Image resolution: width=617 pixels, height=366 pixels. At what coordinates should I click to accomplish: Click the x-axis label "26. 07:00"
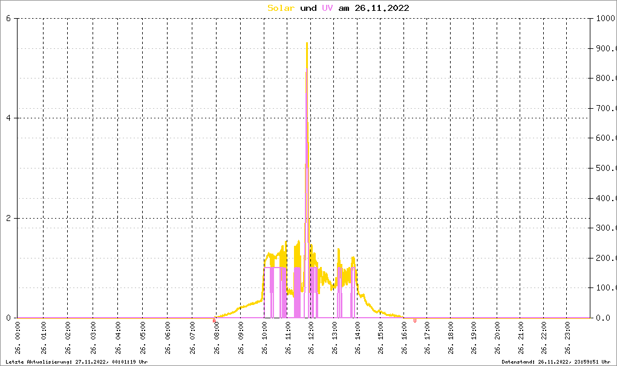192,338
